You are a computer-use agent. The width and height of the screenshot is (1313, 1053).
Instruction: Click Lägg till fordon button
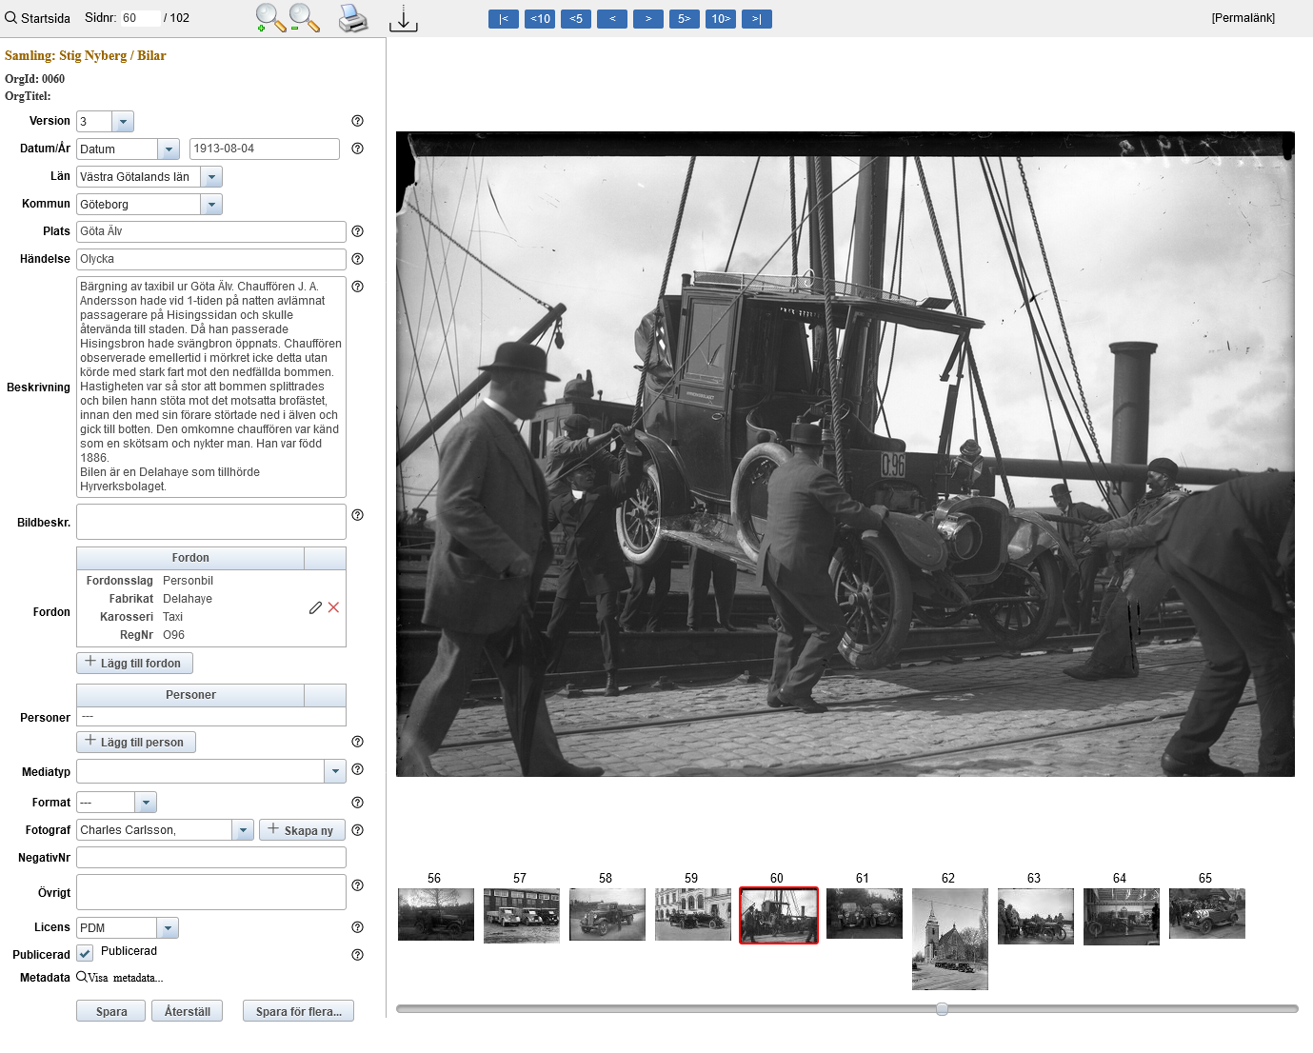134,663
